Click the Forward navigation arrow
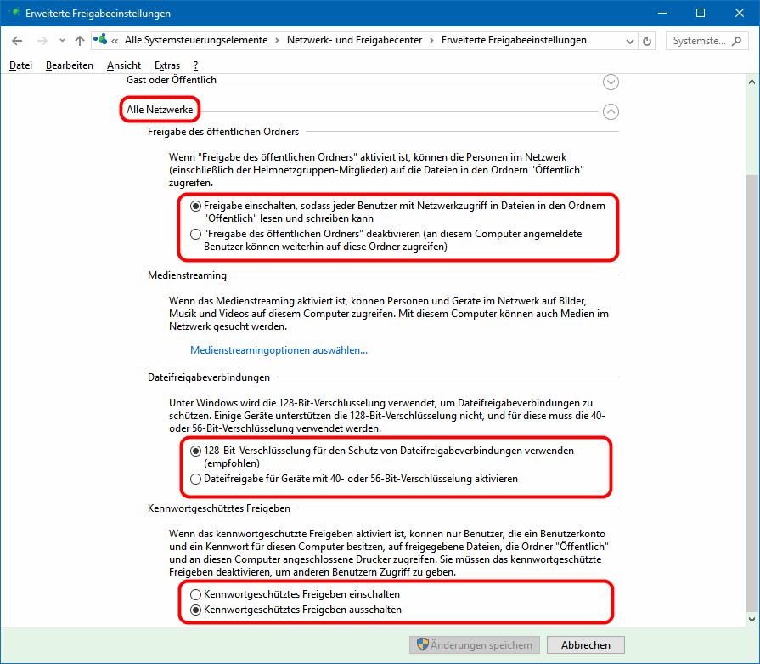The image size is (760, 664). 42,41
